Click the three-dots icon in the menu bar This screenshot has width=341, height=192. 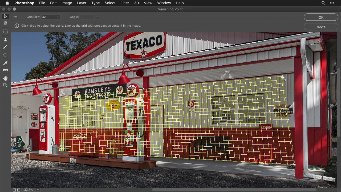[x=332, y=3]
